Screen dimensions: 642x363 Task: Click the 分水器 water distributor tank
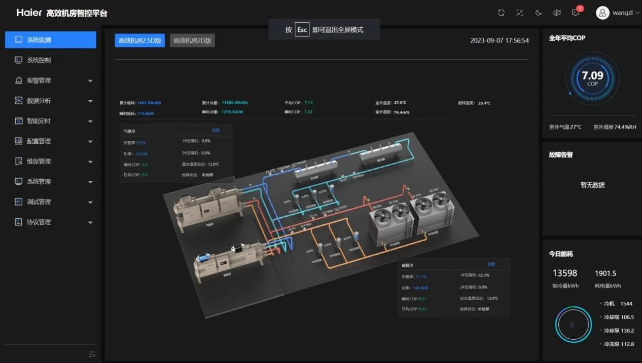(x=317, y=171)
